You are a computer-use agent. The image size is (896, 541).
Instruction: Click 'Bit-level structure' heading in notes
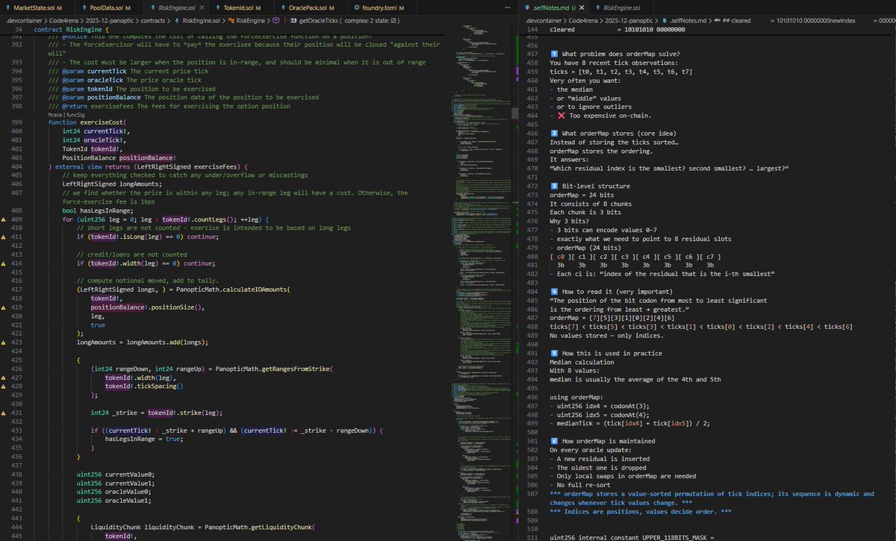590,186
